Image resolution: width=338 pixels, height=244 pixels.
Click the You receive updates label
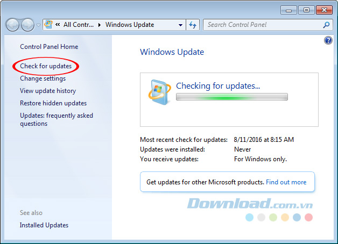pos(169,159)
